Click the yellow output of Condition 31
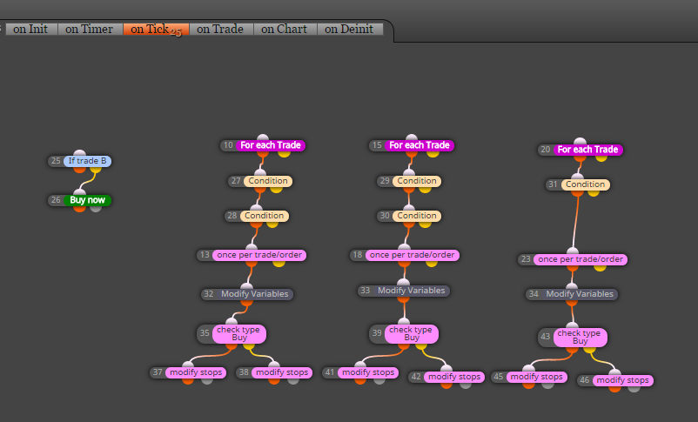 pos(594,193)
